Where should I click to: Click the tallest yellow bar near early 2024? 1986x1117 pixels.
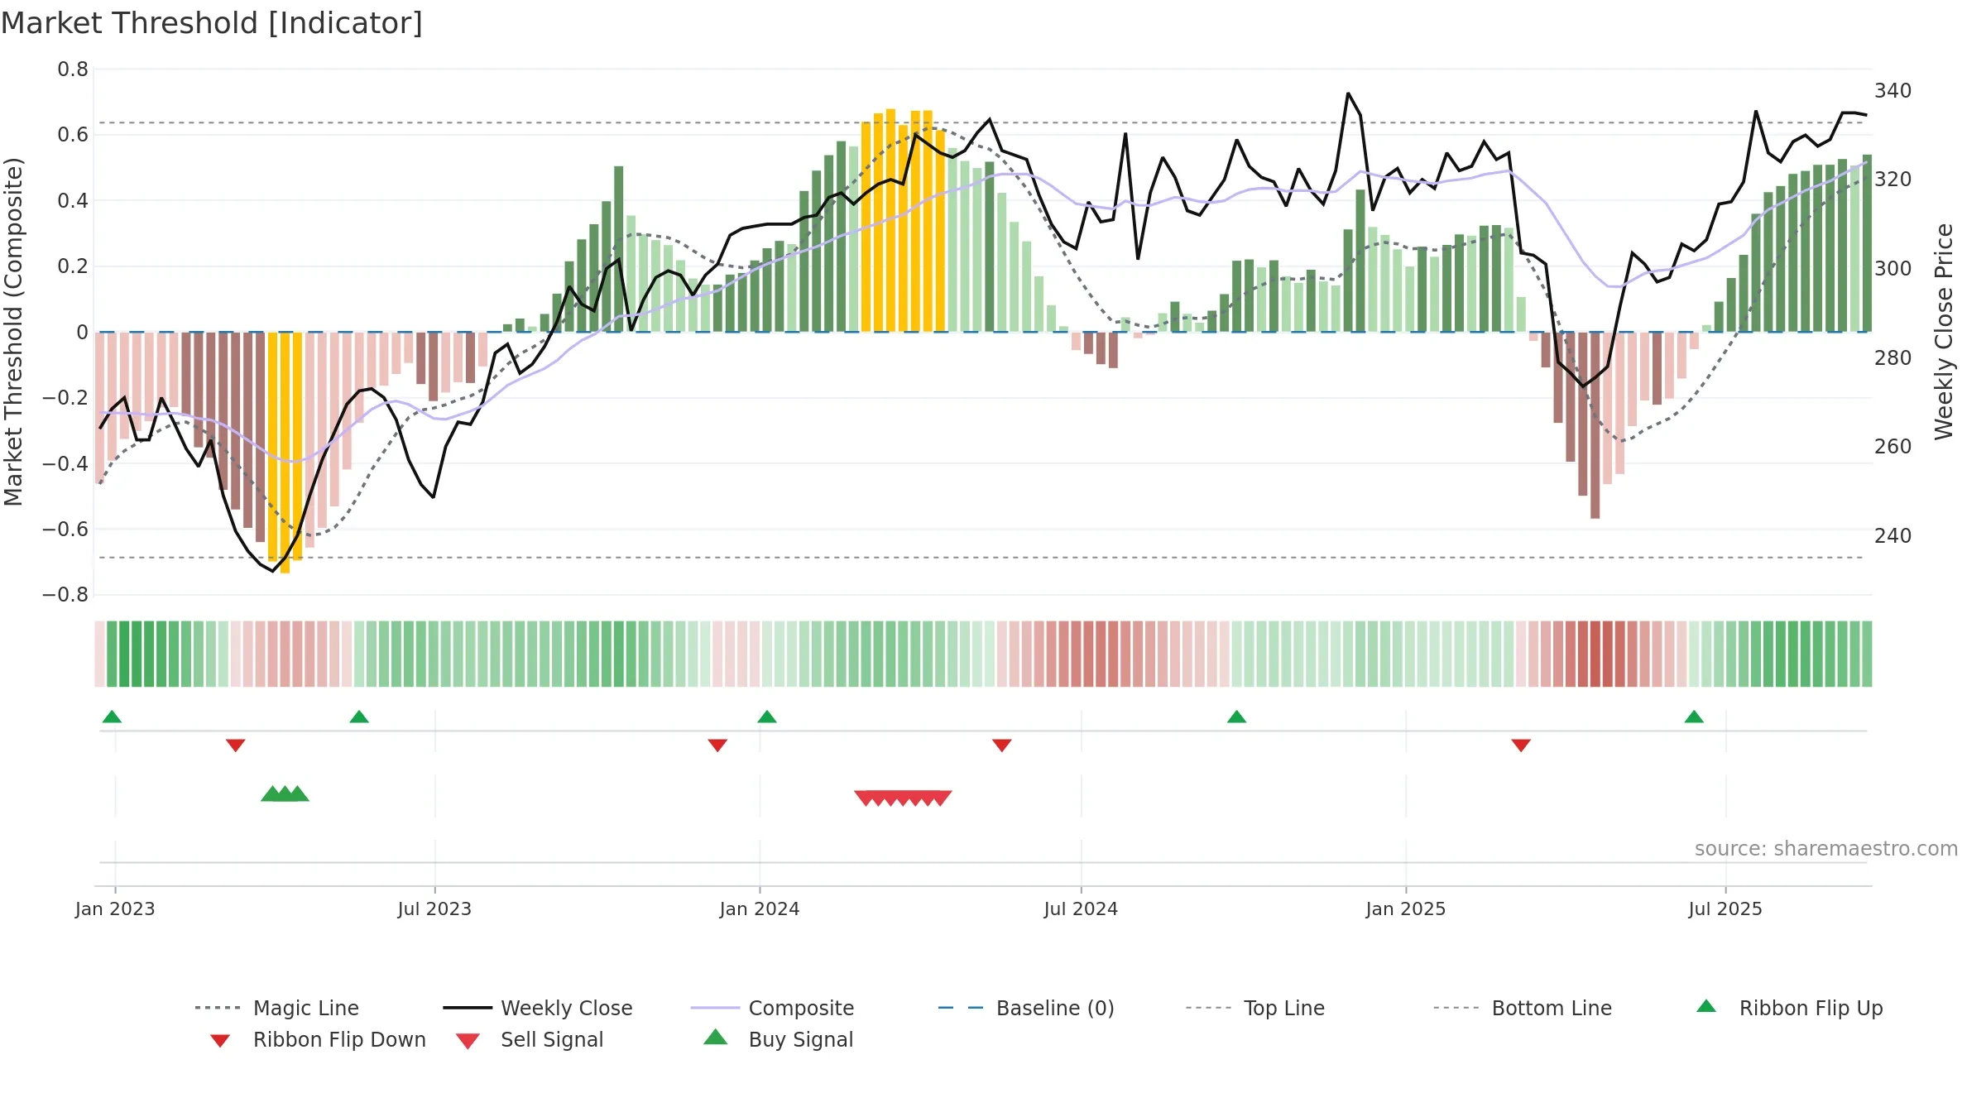(890, 220)
